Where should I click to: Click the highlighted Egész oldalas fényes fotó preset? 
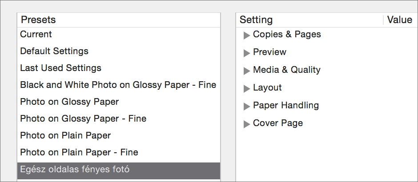point(119,171)
